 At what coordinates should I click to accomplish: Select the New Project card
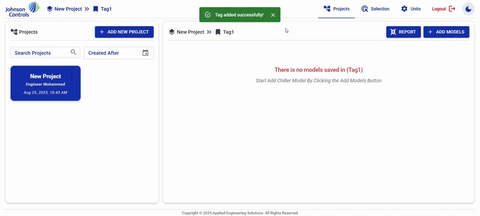click(x=46, y=83)
